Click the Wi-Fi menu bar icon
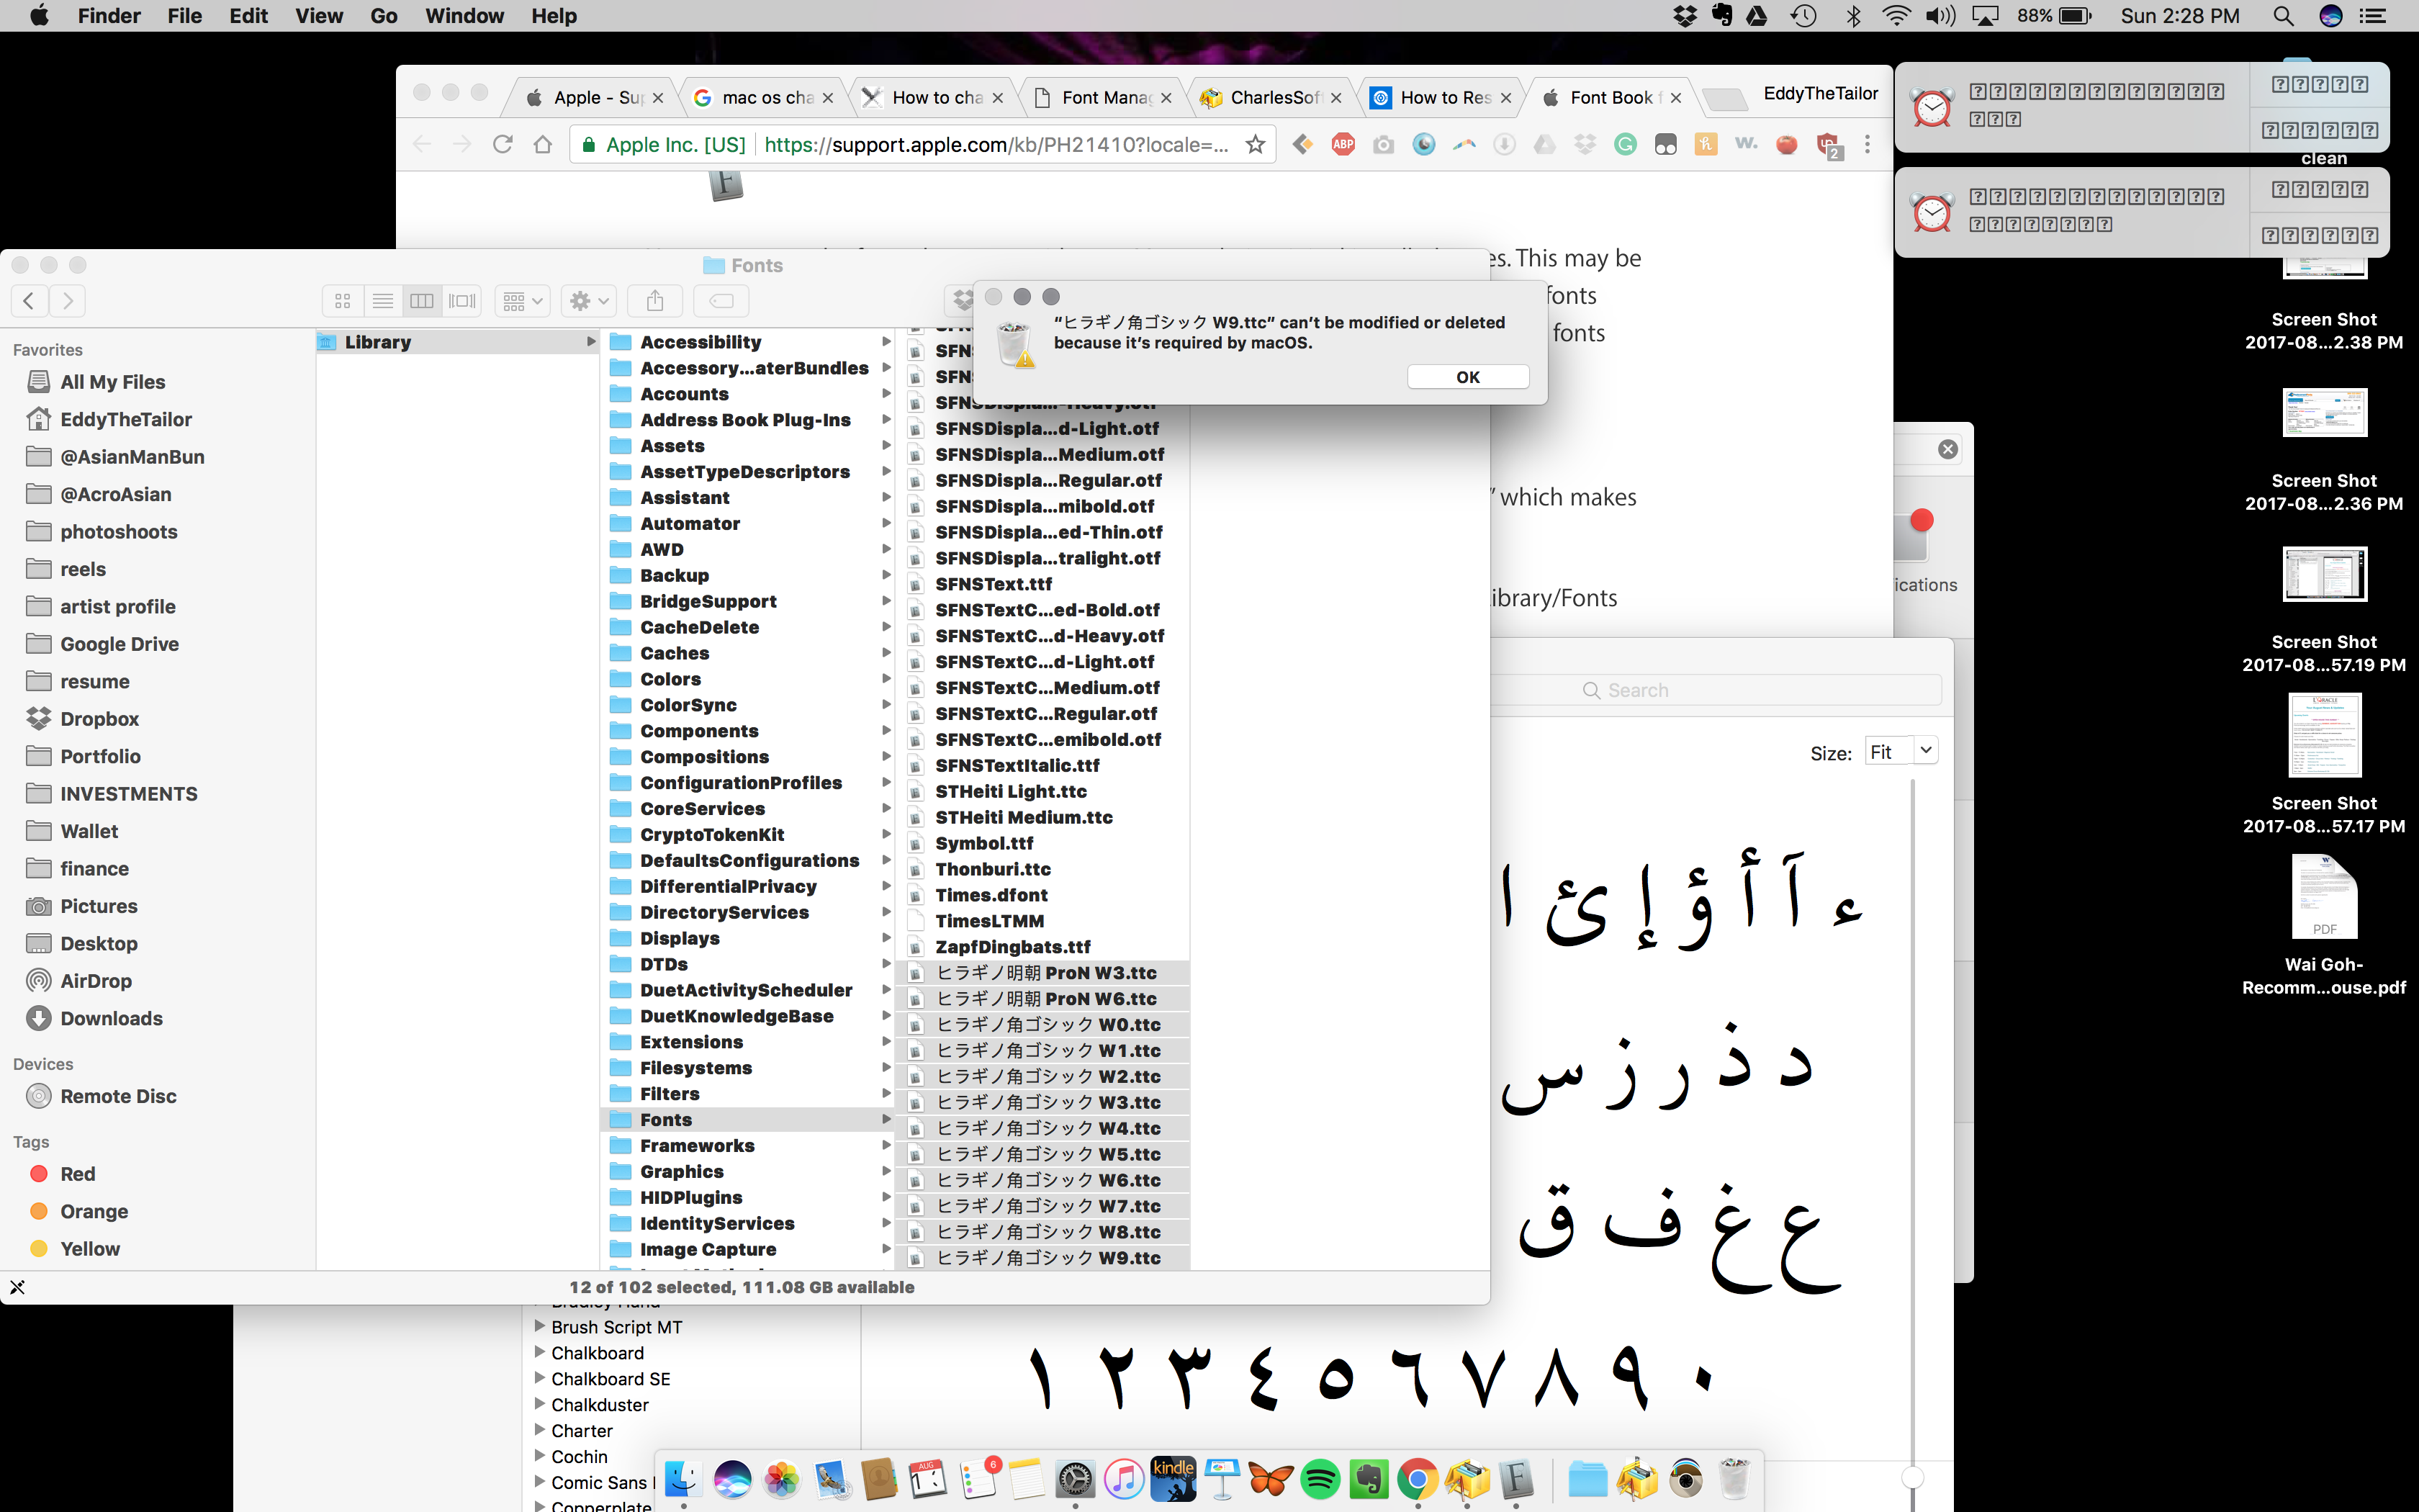The width and height of the screenshot is (2419, 1512). point(1896,16)
